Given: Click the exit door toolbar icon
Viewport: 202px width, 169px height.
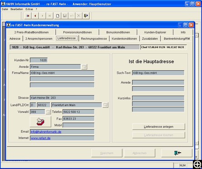Looking at the screenshot, I should (x=86, y=16).
